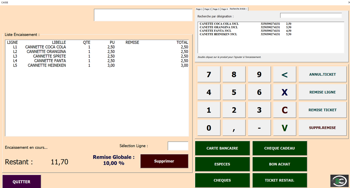Tap digit 7 on the keypad
The image size is (350, 188).
point(209,74)
